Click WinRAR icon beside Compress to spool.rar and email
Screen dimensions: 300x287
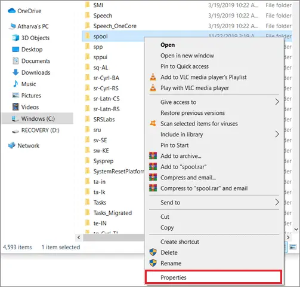[x=153, y=188]
